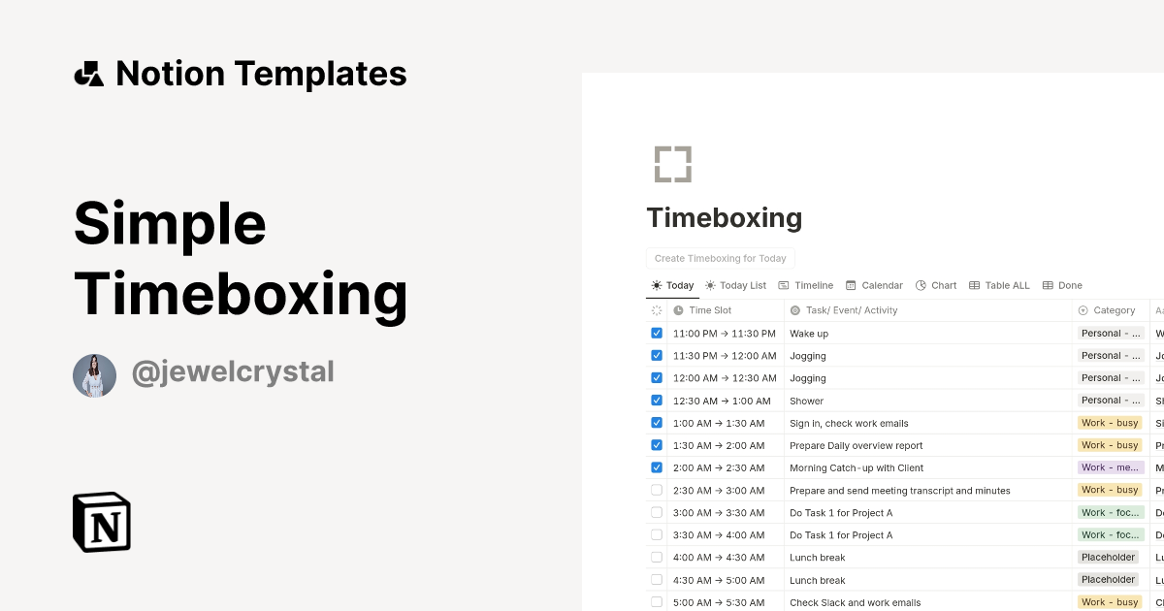Viewport: 1164px width, 611px height.
Task: Select the Work - meeting category tag
Action: tap(1110, 467)
